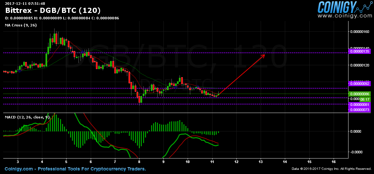Open the footer "Coinigy.com - Professional Tools" link
The image size is (374, 174).
click(x=75, y=169)
